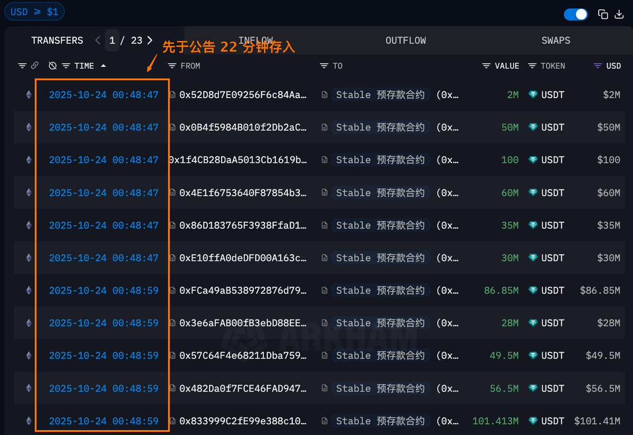Click USDT token icon in the $50M row
The width and height of the screenshot is (633, 435).
coord(533,128)
